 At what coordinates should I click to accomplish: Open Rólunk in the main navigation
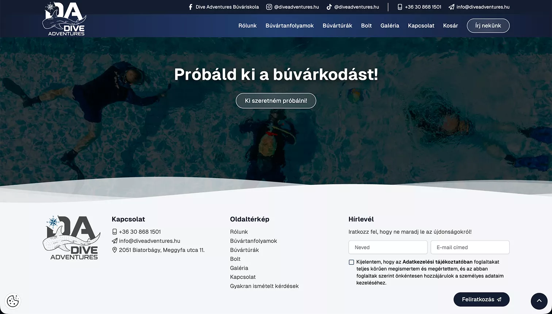pyautogui.click(x=248, y=25)
